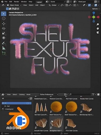Select the subtract selection mode icon
The width and height of the screenshot is (101, 135).
pos(13,9)
